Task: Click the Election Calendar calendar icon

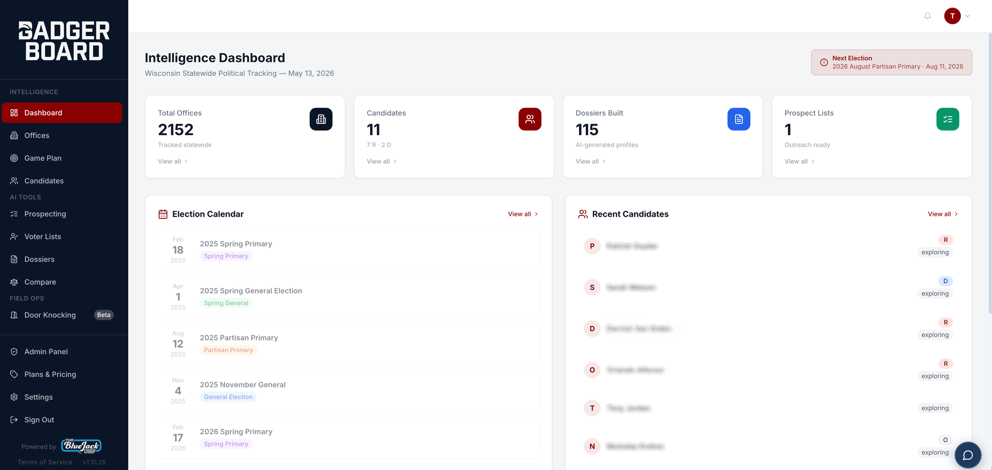Action: [x=163, y=214]
